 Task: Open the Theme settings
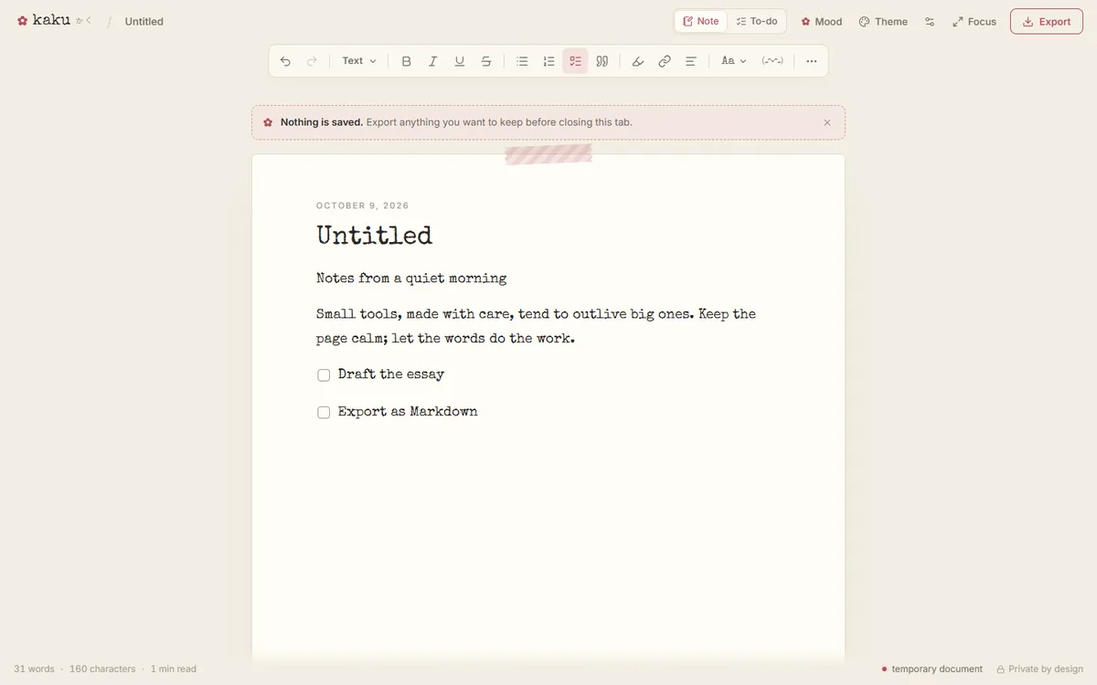click(x=883, y=21)
